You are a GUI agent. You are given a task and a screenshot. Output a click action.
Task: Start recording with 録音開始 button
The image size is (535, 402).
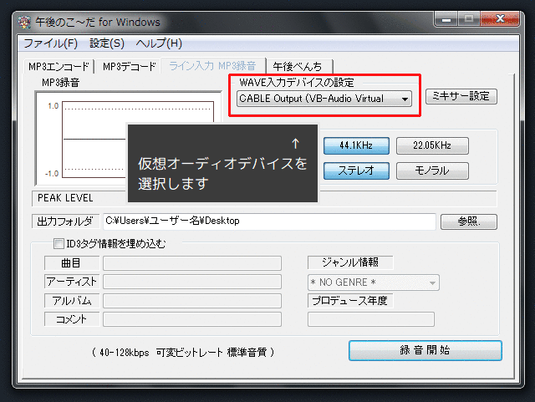425,349
